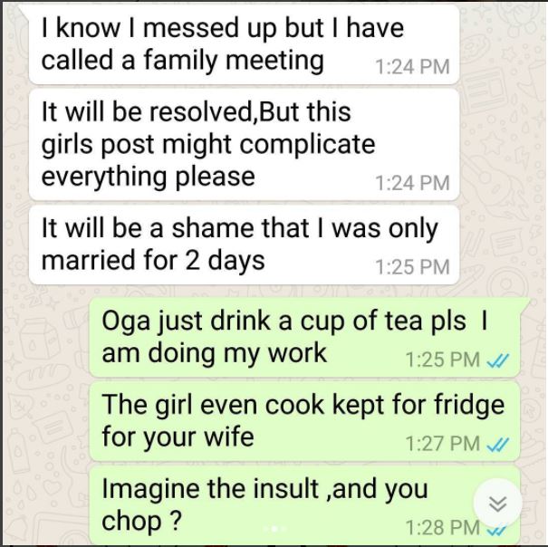Tap the 1:25 PM timestamp on received message
The image size is (548, 547).
pos(412,267)
